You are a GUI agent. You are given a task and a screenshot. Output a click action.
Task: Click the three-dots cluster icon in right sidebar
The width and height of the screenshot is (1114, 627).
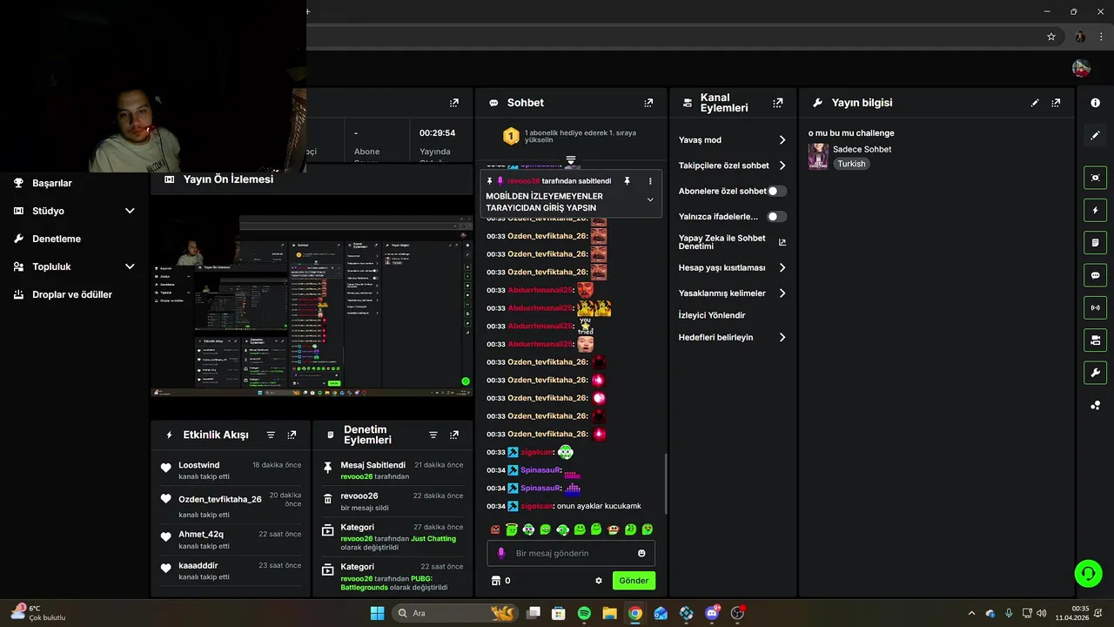pos(1095,405)
